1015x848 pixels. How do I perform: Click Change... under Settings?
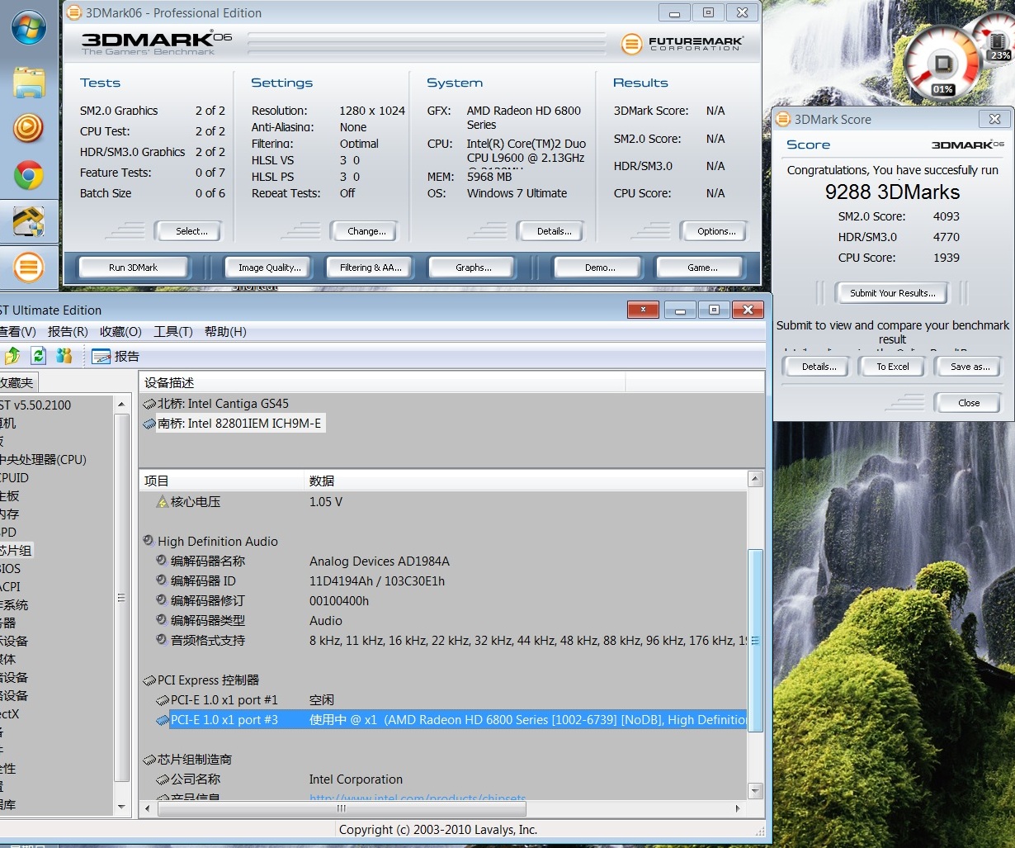(366, 231)
